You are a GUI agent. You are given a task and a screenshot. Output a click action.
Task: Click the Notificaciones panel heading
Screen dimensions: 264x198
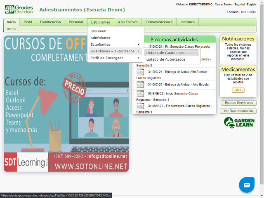click(238, 39)
